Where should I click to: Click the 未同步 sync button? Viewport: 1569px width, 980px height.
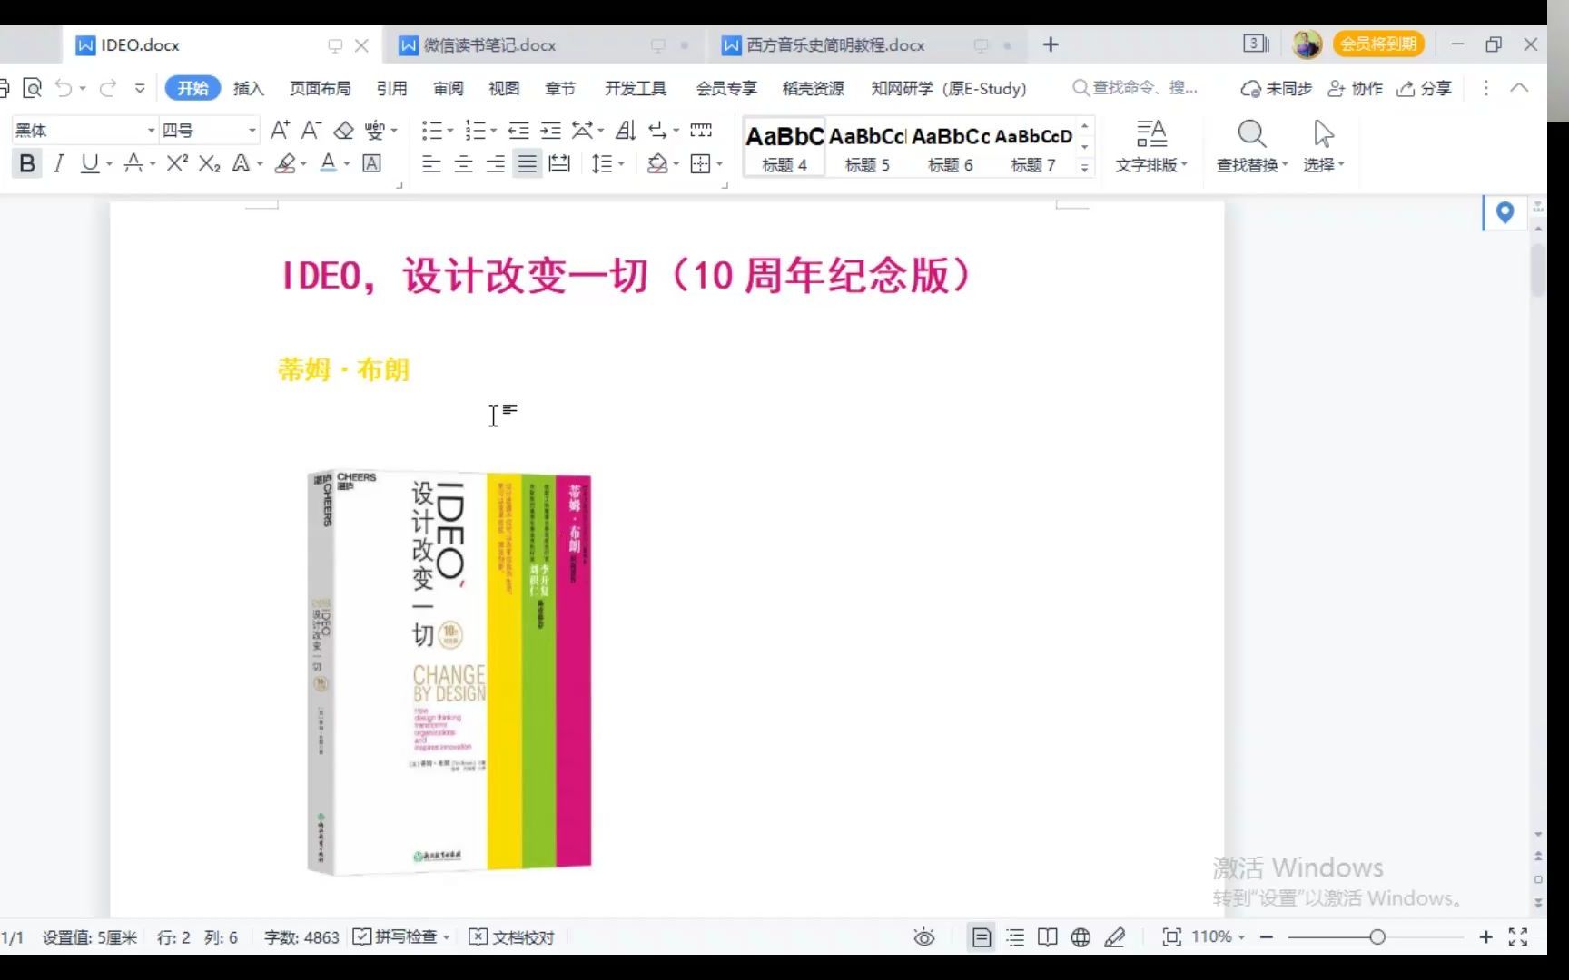(x=1276, y=88)
